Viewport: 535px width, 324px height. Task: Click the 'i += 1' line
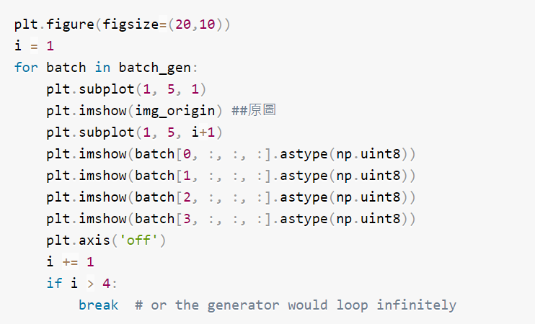70,262
